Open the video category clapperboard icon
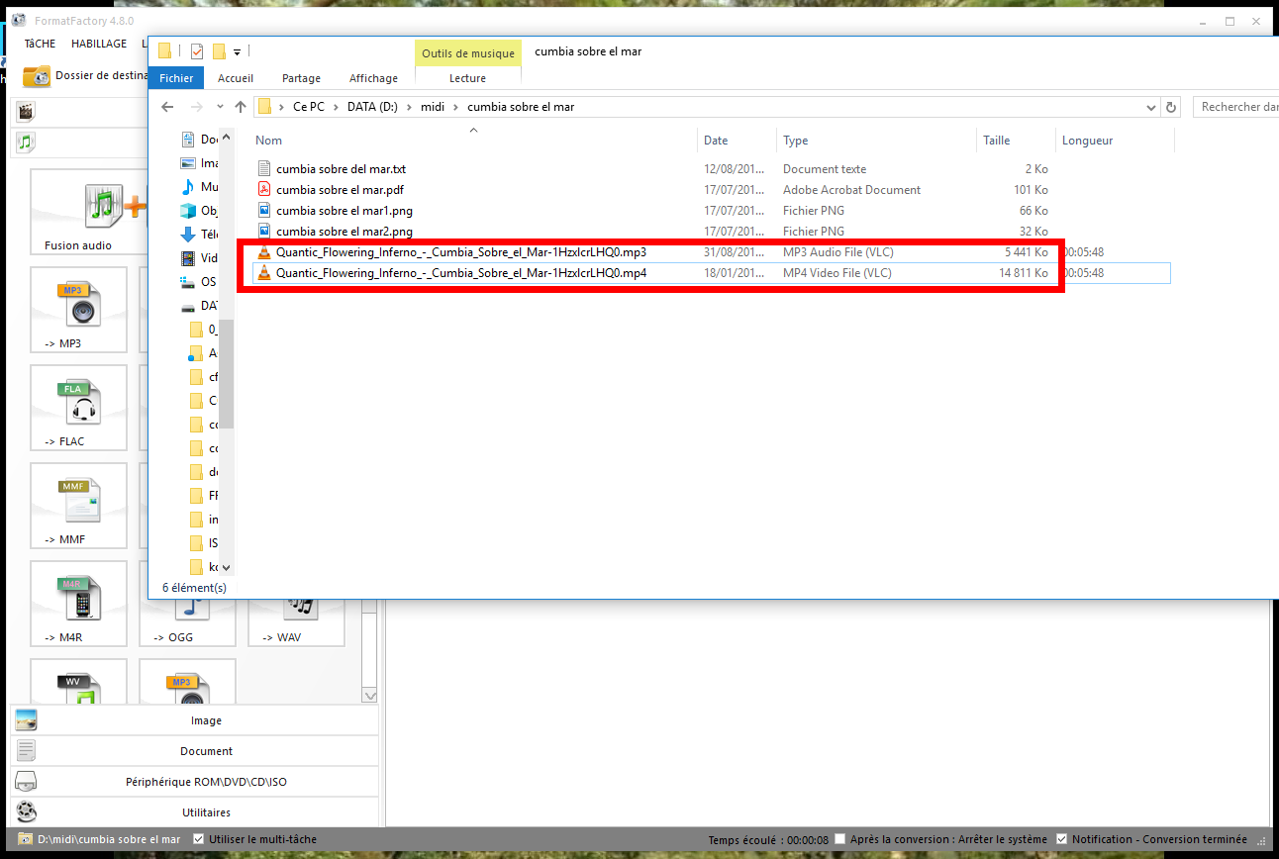The image size is (1279, 859). [x=26, y=111]
